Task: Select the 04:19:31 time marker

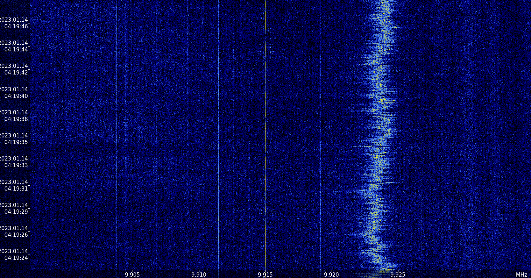Action: coord(16,188)
